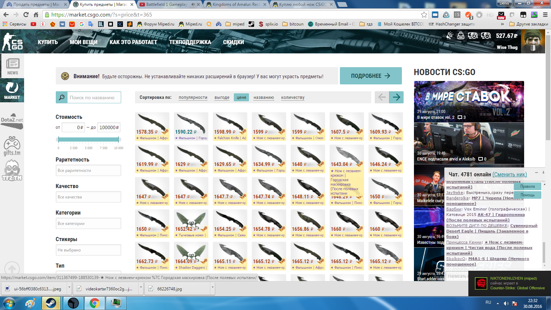Open news ENCE подписали arvid и Aleksib

(x=469, y=143)
